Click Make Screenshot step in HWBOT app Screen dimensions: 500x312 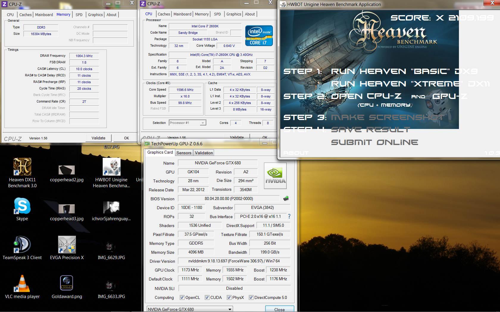387,117
